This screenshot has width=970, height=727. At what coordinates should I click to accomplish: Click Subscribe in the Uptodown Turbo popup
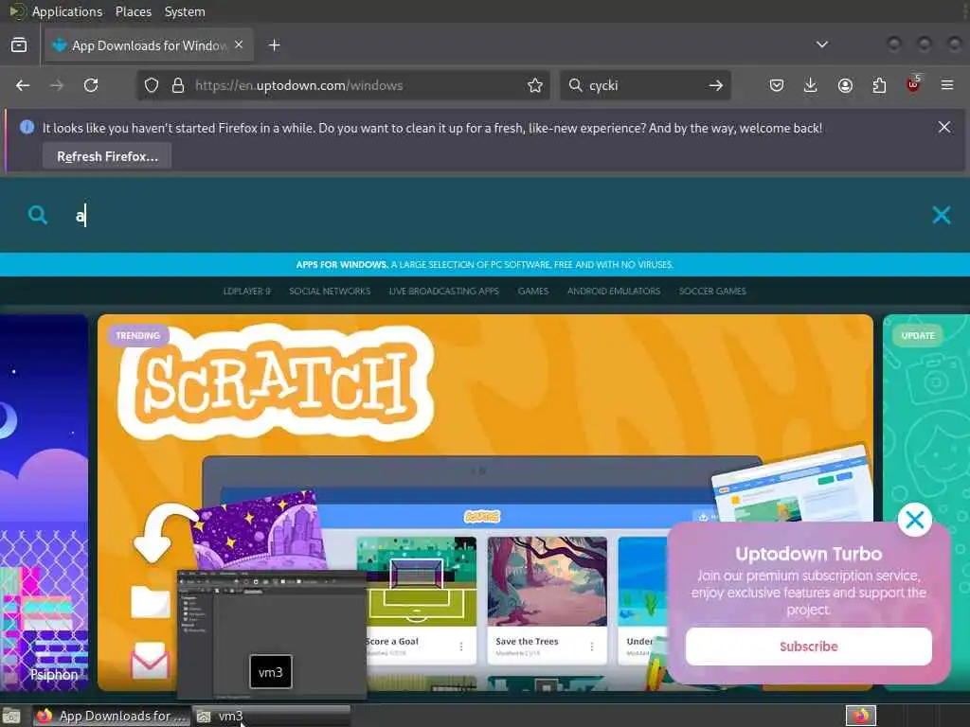click(x=809, y=647)
